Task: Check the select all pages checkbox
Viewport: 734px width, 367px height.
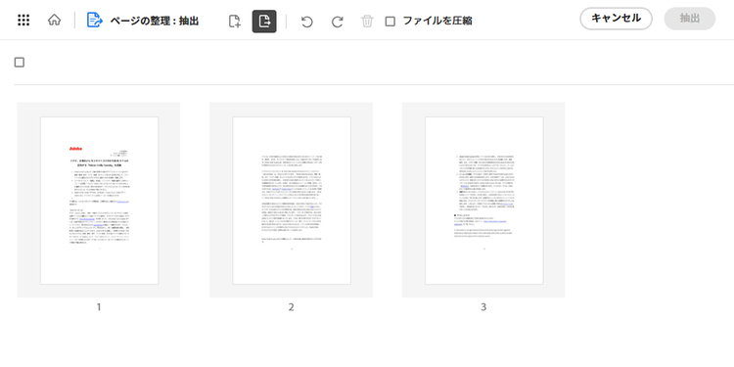Action: [20, 63]
